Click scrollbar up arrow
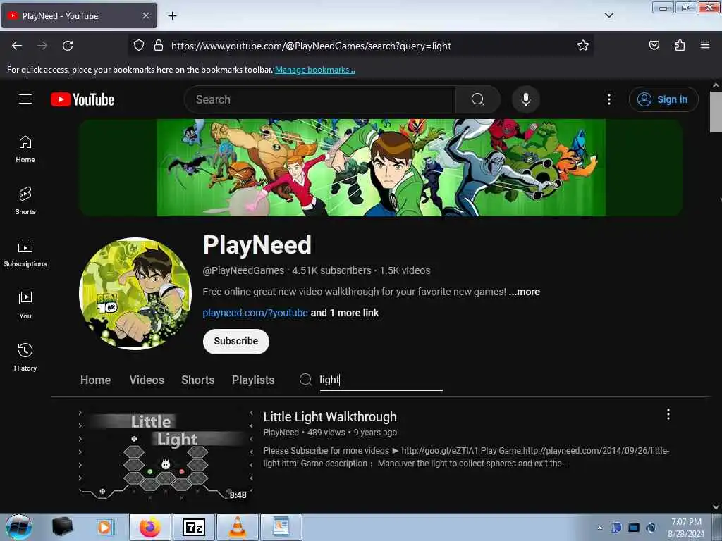 716,85
